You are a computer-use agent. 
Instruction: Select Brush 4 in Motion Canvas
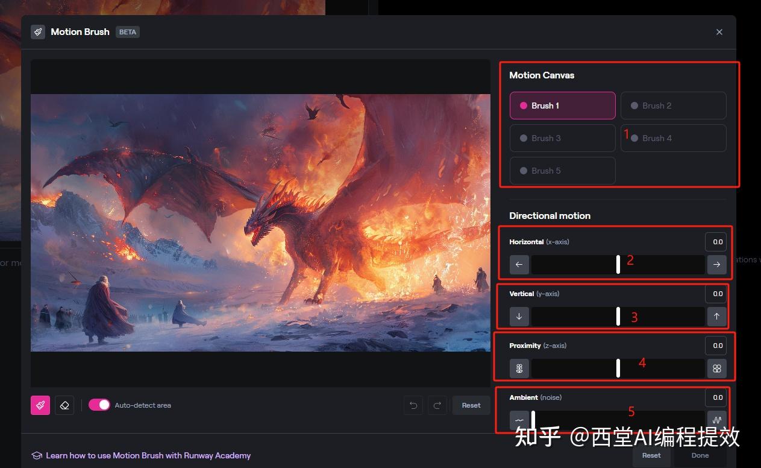tap(674, 138)
